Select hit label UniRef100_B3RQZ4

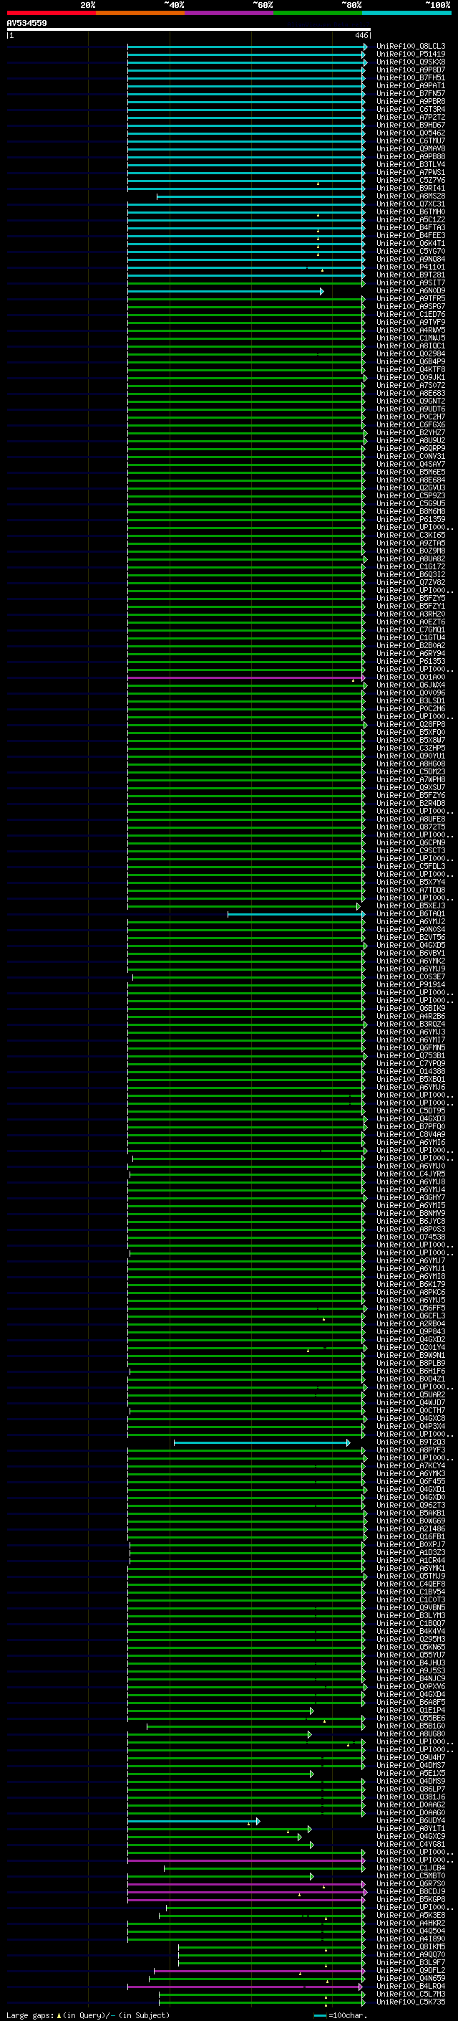[x=410, y=1024]
